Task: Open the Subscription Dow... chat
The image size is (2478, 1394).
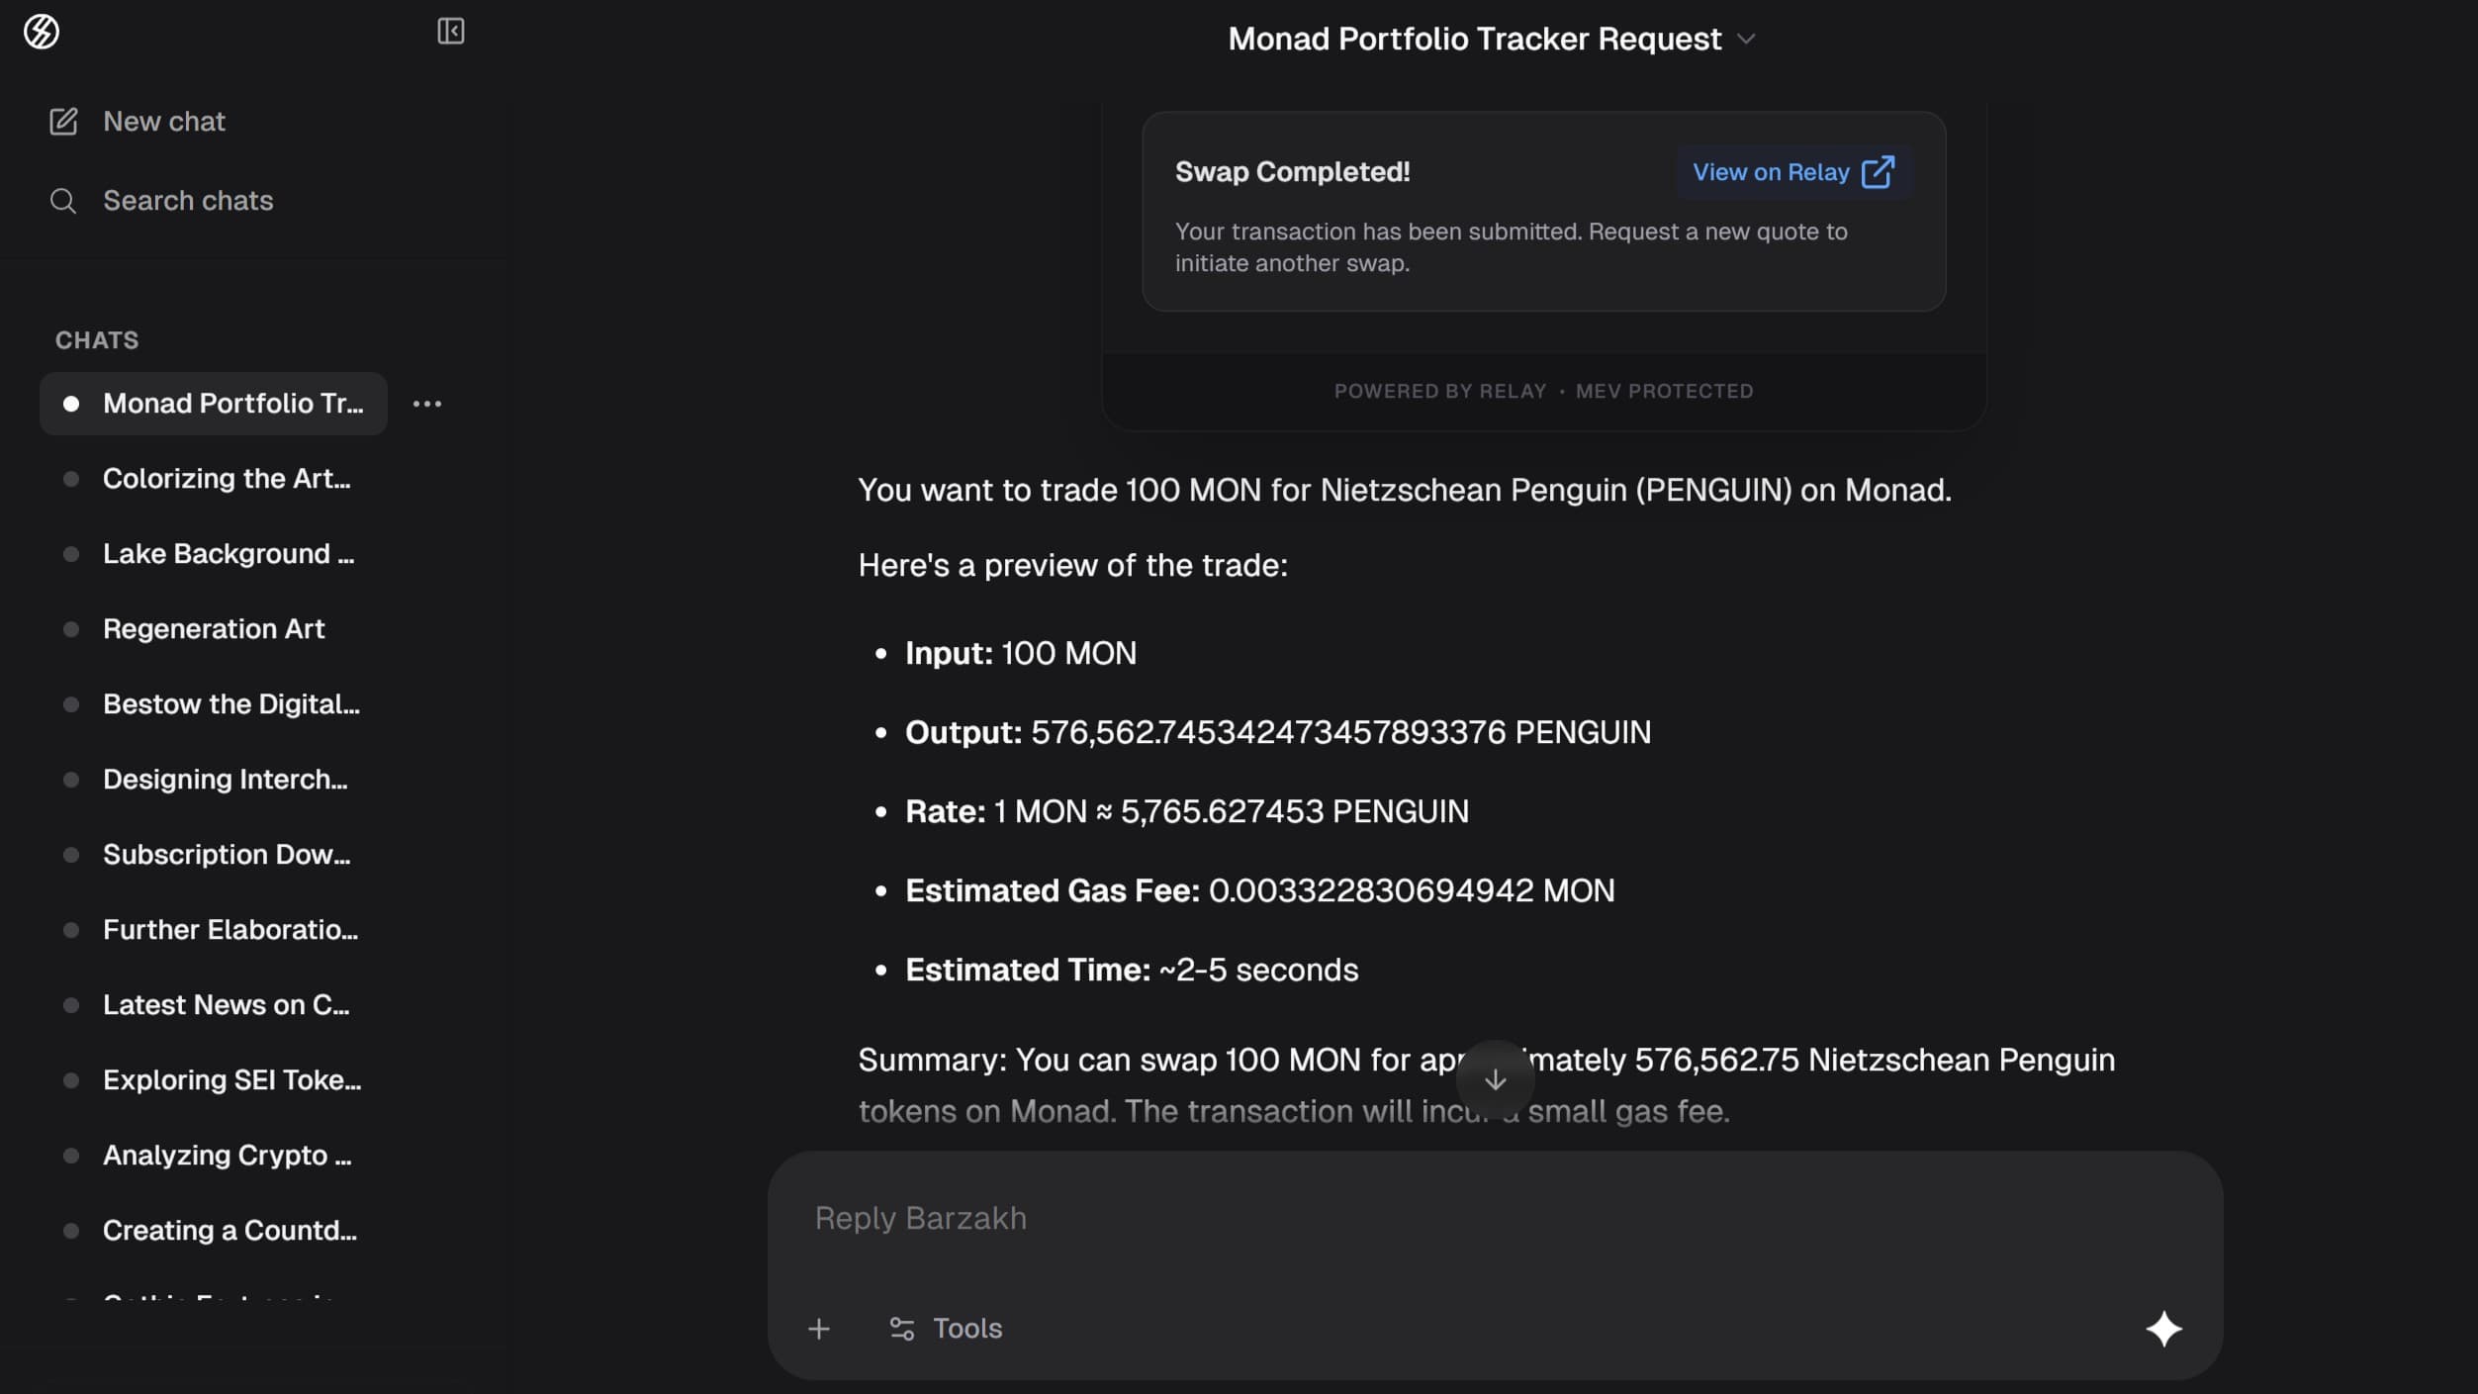Action: click(x=227, y=855)
